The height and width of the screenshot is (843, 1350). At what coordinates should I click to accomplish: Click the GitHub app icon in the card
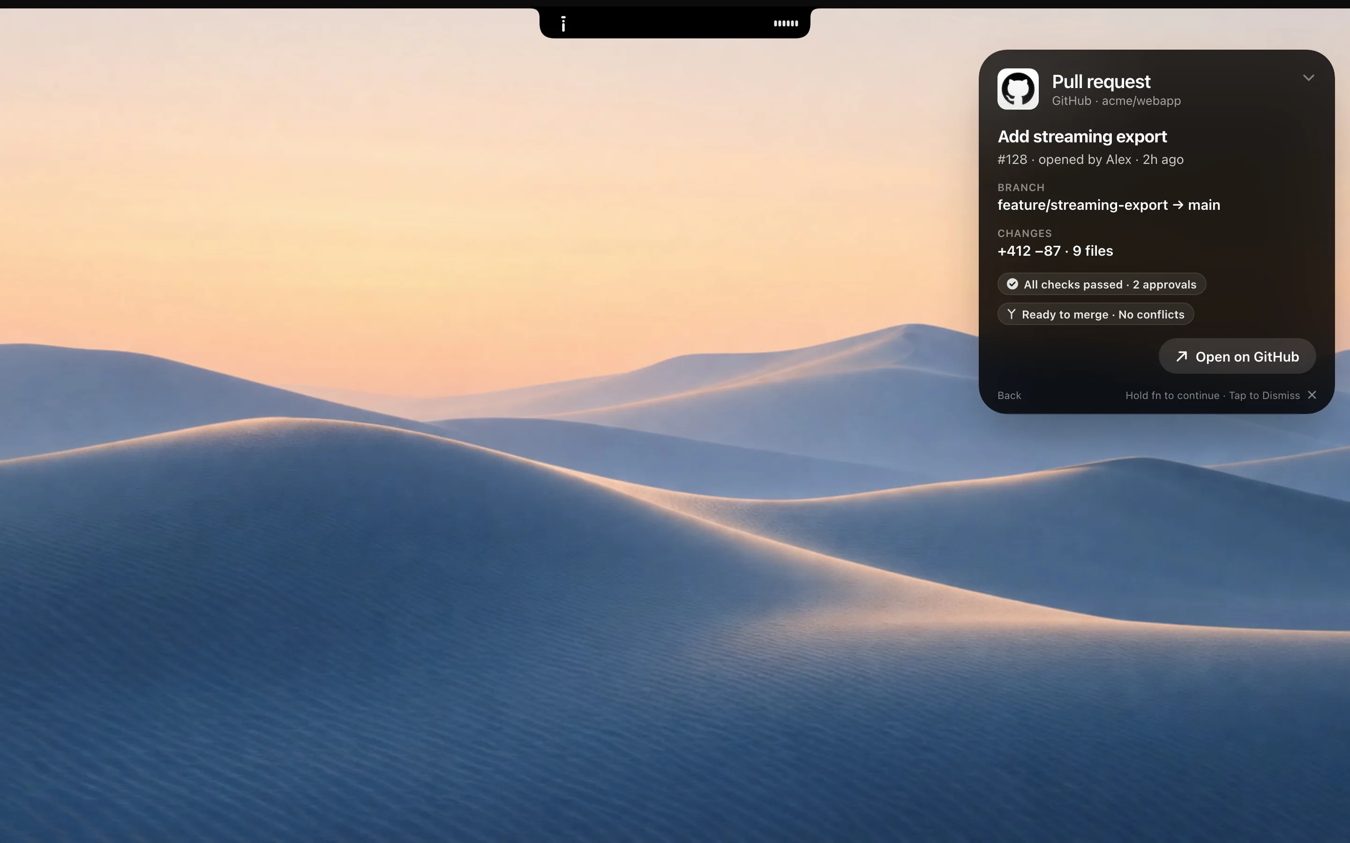tap(1018, 89)
